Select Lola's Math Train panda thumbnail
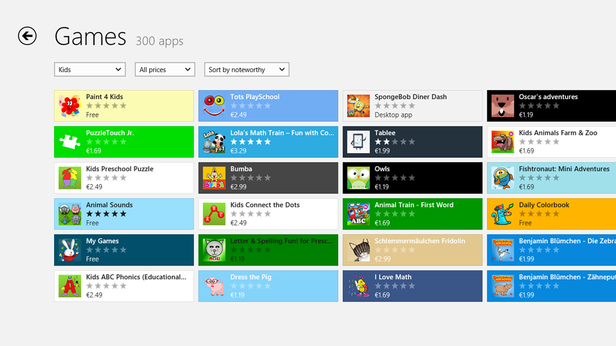This screenshot has height=346, width=616. (214, 142)
